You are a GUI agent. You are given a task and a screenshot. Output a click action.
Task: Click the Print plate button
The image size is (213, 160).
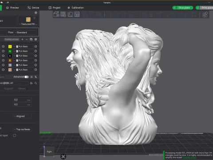pos(206,8)
